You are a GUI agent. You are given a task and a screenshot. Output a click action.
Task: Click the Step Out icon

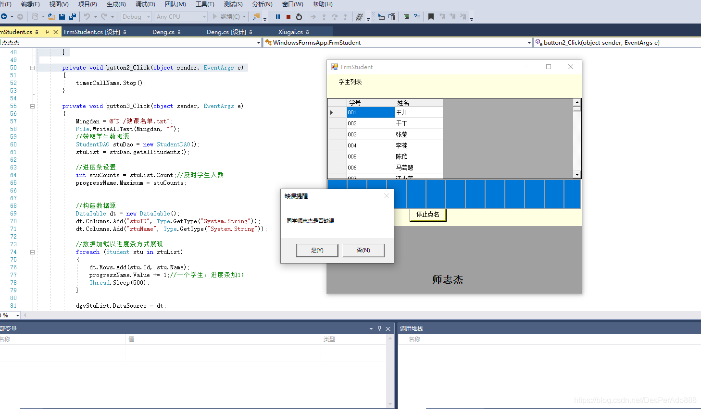345,17
